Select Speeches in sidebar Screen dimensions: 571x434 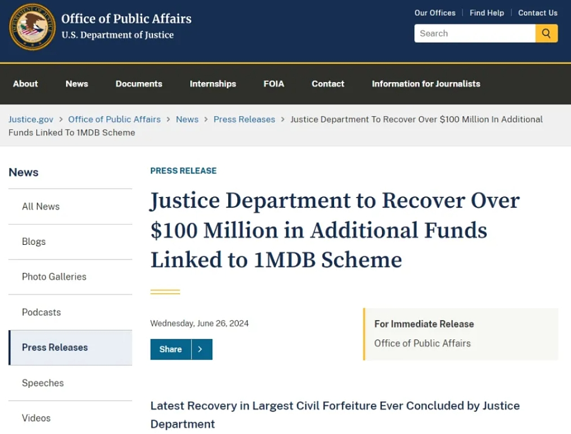70,383
